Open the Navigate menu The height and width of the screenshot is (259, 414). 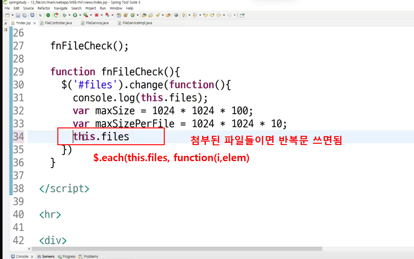coord(61,8)
